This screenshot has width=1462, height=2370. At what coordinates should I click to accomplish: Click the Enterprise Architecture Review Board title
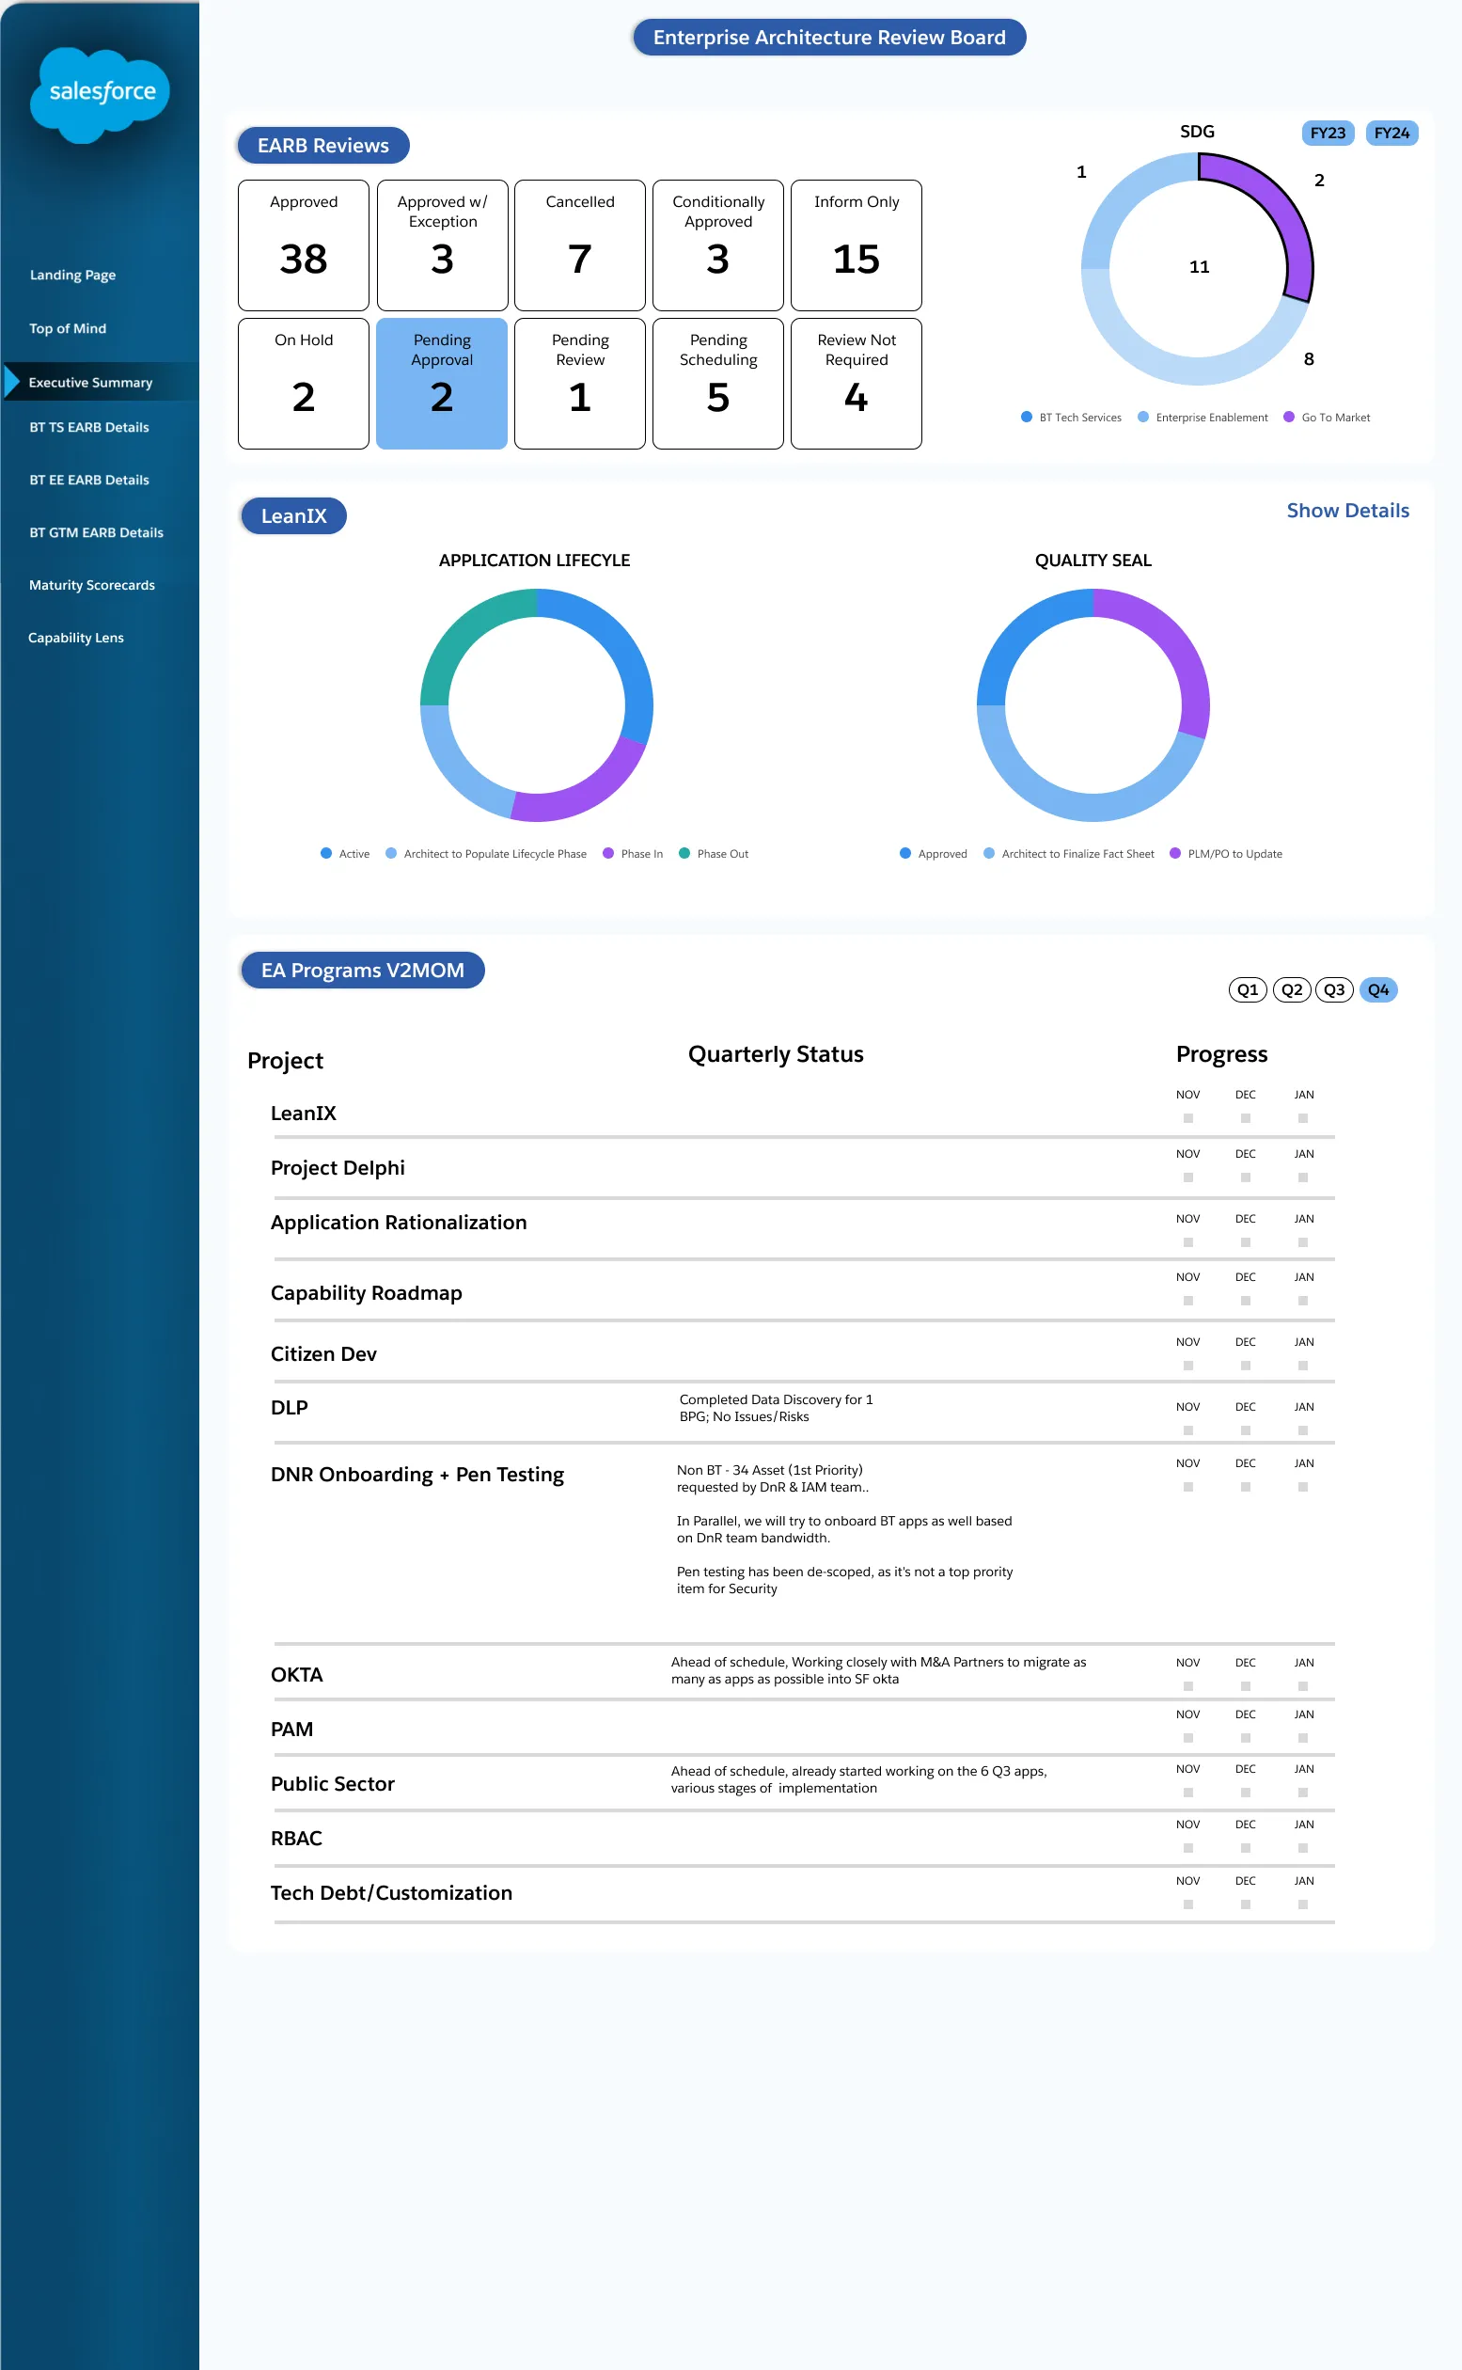(x=828, y=37)
